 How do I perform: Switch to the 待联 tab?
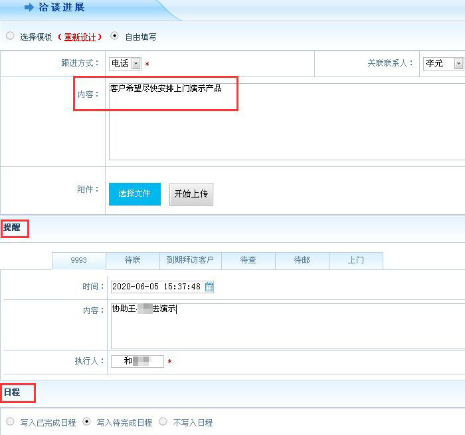click(132, 260)
